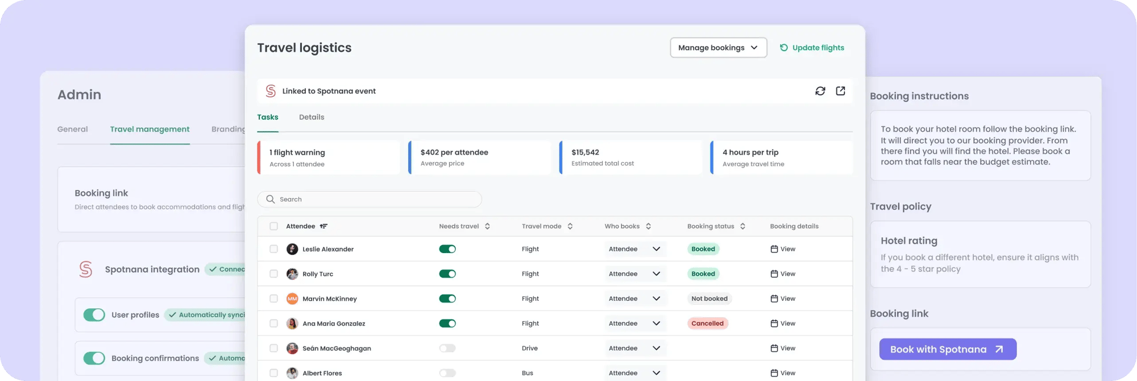Toggle needs travel for Marvin McKinney
The image size is (1137, 381).
pos(447,299)
